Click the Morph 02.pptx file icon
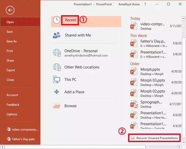Image resolution: width=186 pixels, height=149 pixels. pos(134,93)
